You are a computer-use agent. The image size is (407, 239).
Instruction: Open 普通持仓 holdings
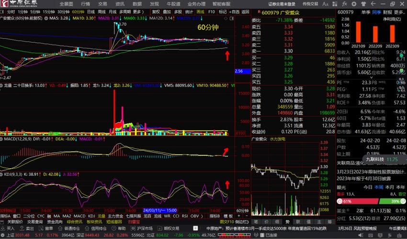[69, 228]
